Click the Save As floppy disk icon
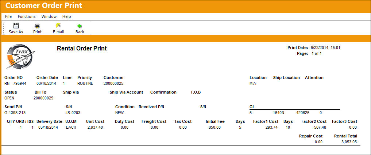 (x=16, y=26)
